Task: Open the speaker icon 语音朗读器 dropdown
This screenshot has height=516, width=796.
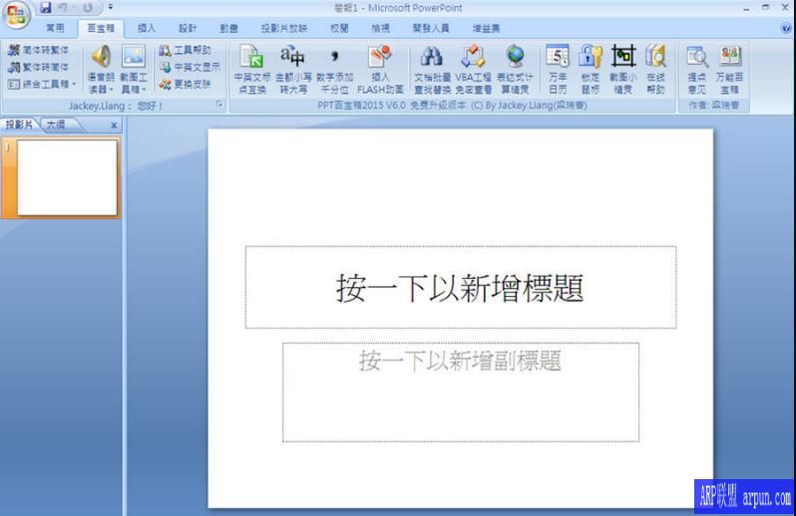Action: click(x=101, y=70)
